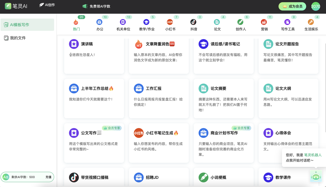This screenshot has width=326, height=187.
Task: Open the user avatar labeled 2070
Action: (x=316, y=6)
